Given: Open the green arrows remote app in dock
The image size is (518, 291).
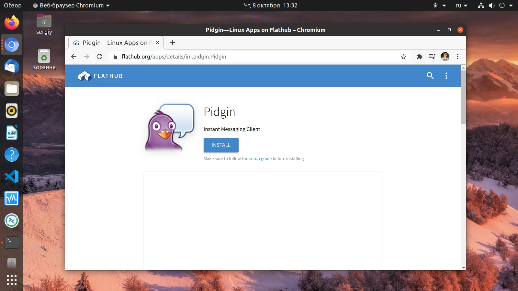Looking at the screenshot, I should pos(12,221).
